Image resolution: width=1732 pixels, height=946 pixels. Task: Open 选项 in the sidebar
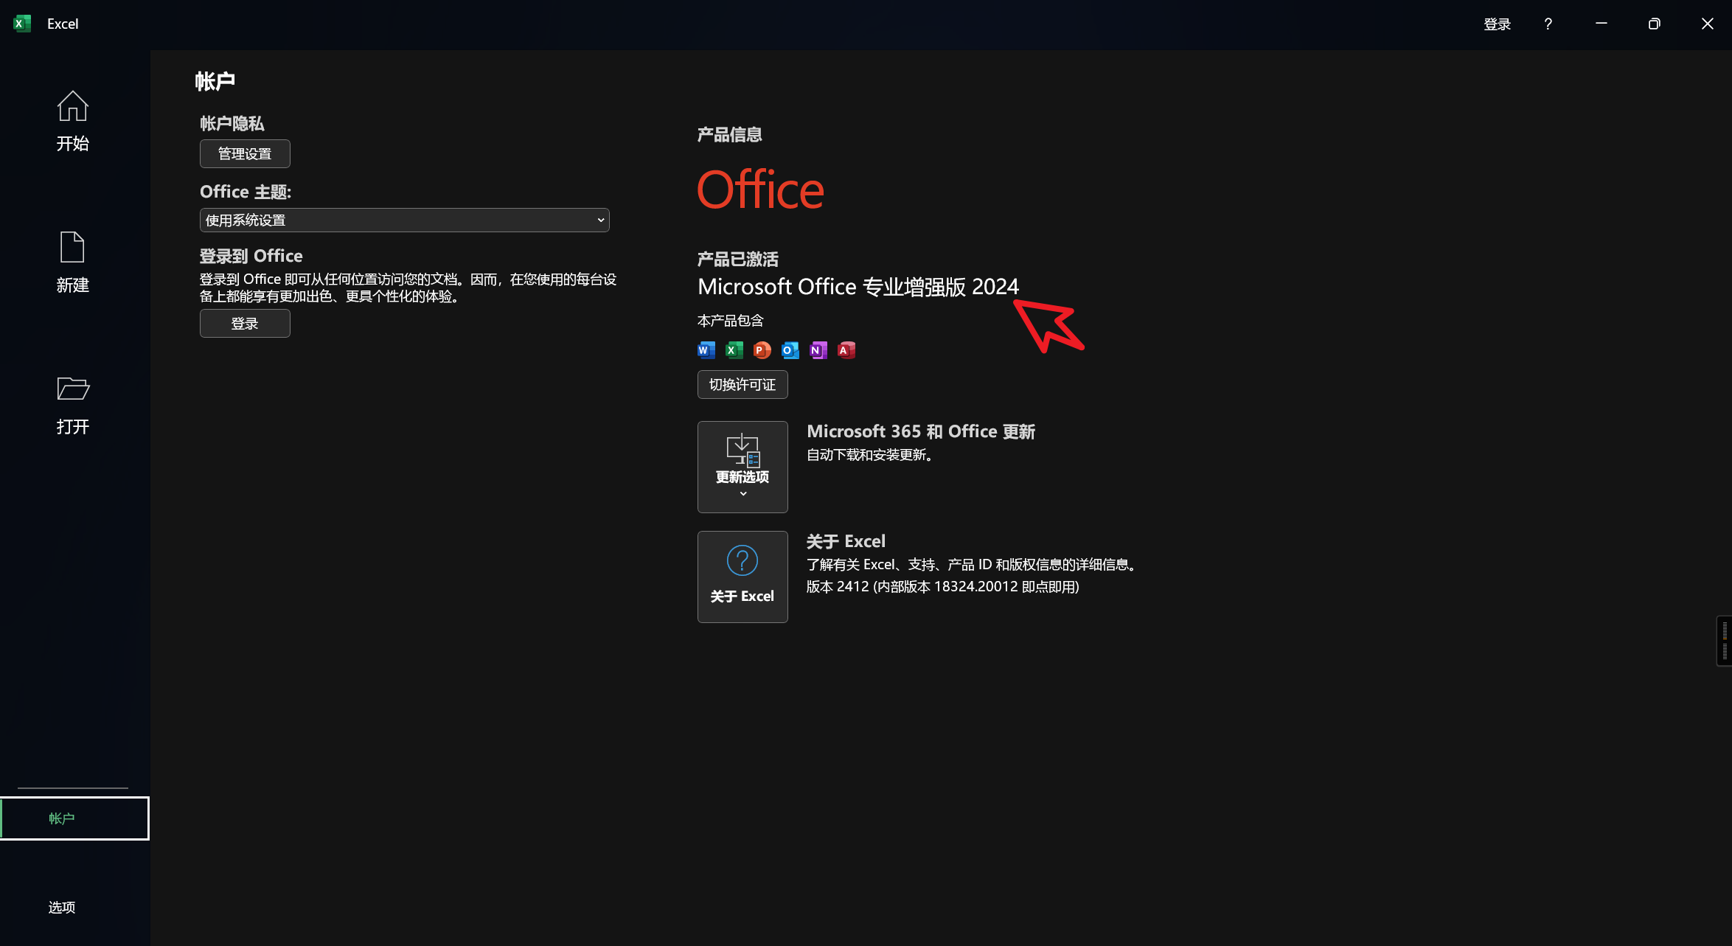[62, 907]
